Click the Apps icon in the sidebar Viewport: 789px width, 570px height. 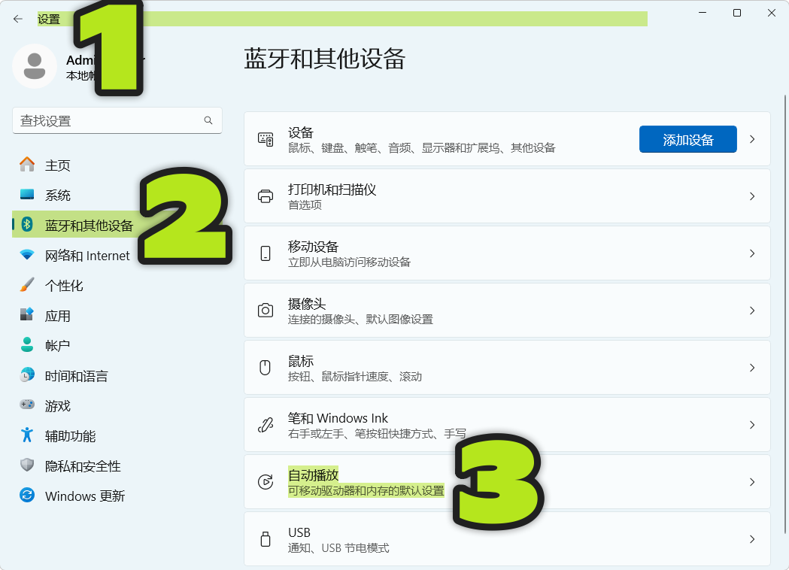pos(27,315)
